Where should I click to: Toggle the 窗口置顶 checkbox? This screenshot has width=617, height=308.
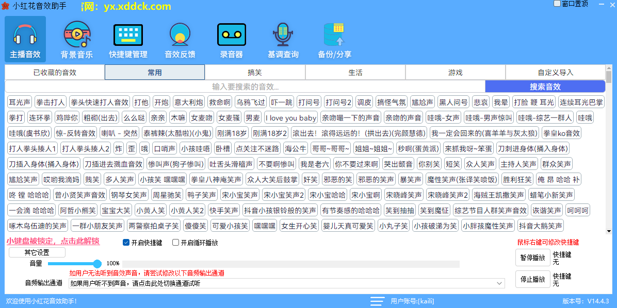click(x=557, y=4)
